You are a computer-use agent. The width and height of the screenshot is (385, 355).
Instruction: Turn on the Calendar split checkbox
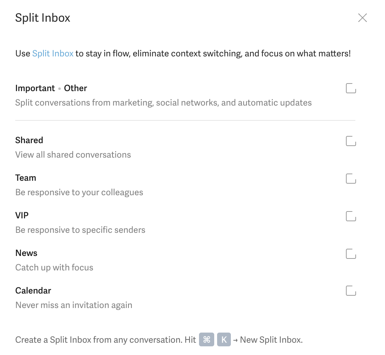[x=351, y=291]
